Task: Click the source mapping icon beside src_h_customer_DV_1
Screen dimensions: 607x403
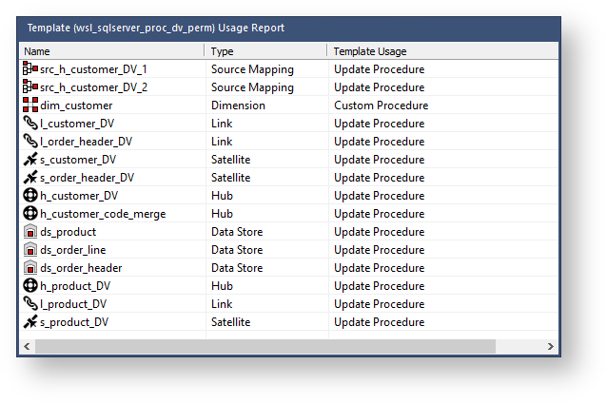Action: click(x=29, y=69)
